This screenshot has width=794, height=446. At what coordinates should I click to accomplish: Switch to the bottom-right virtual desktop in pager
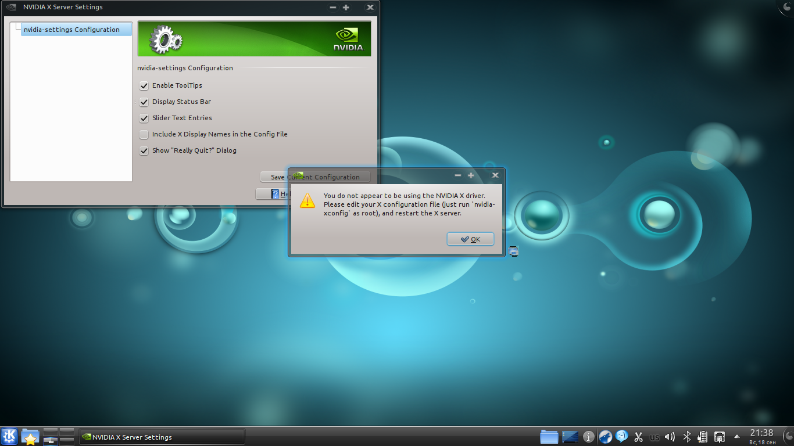pyautogui.click(x=66, y=441)
